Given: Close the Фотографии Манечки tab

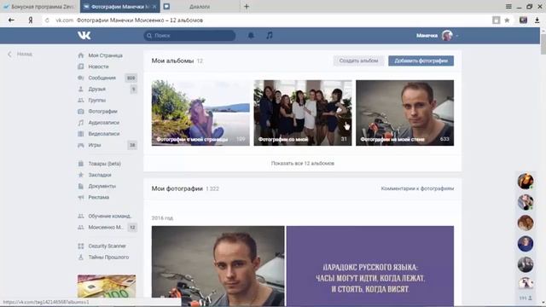Looking at the screenshot, I should click(x=154, y=7).
